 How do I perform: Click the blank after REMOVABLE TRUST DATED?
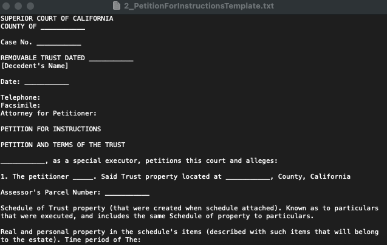coord(111,58)
